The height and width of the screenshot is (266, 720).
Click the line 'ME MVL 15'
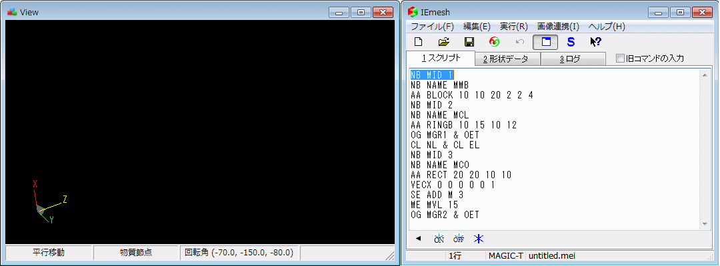pos(435,205)
